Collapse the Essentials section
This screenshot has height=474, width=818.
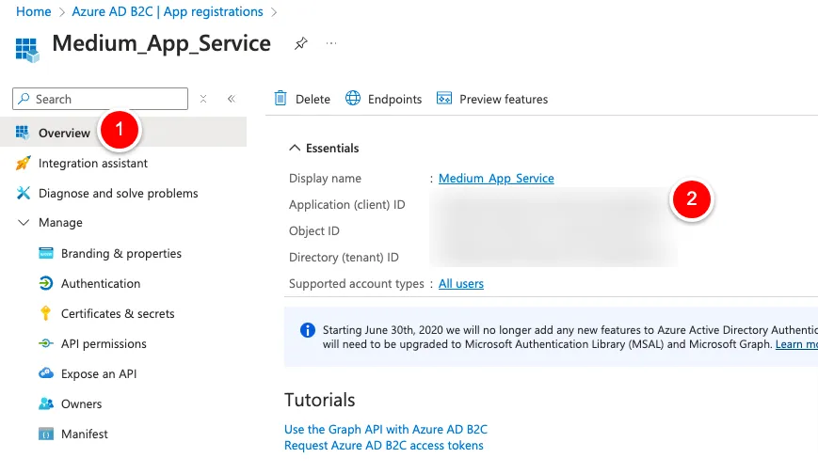(x=296, y=148)
